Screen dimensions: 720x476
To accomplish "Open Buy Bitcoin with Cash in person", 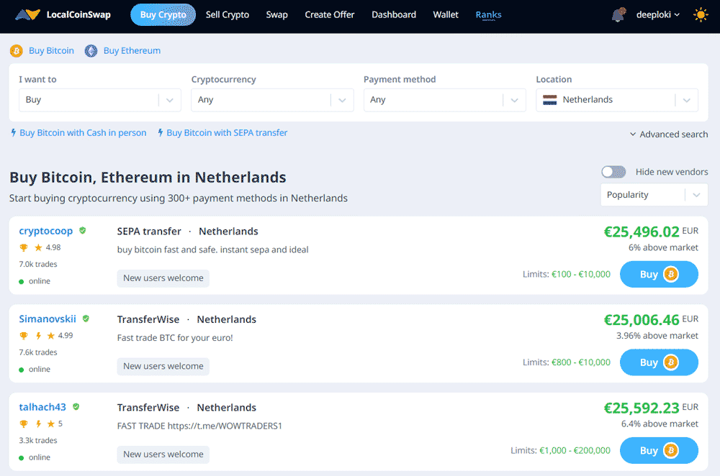I will coord(83,132).
